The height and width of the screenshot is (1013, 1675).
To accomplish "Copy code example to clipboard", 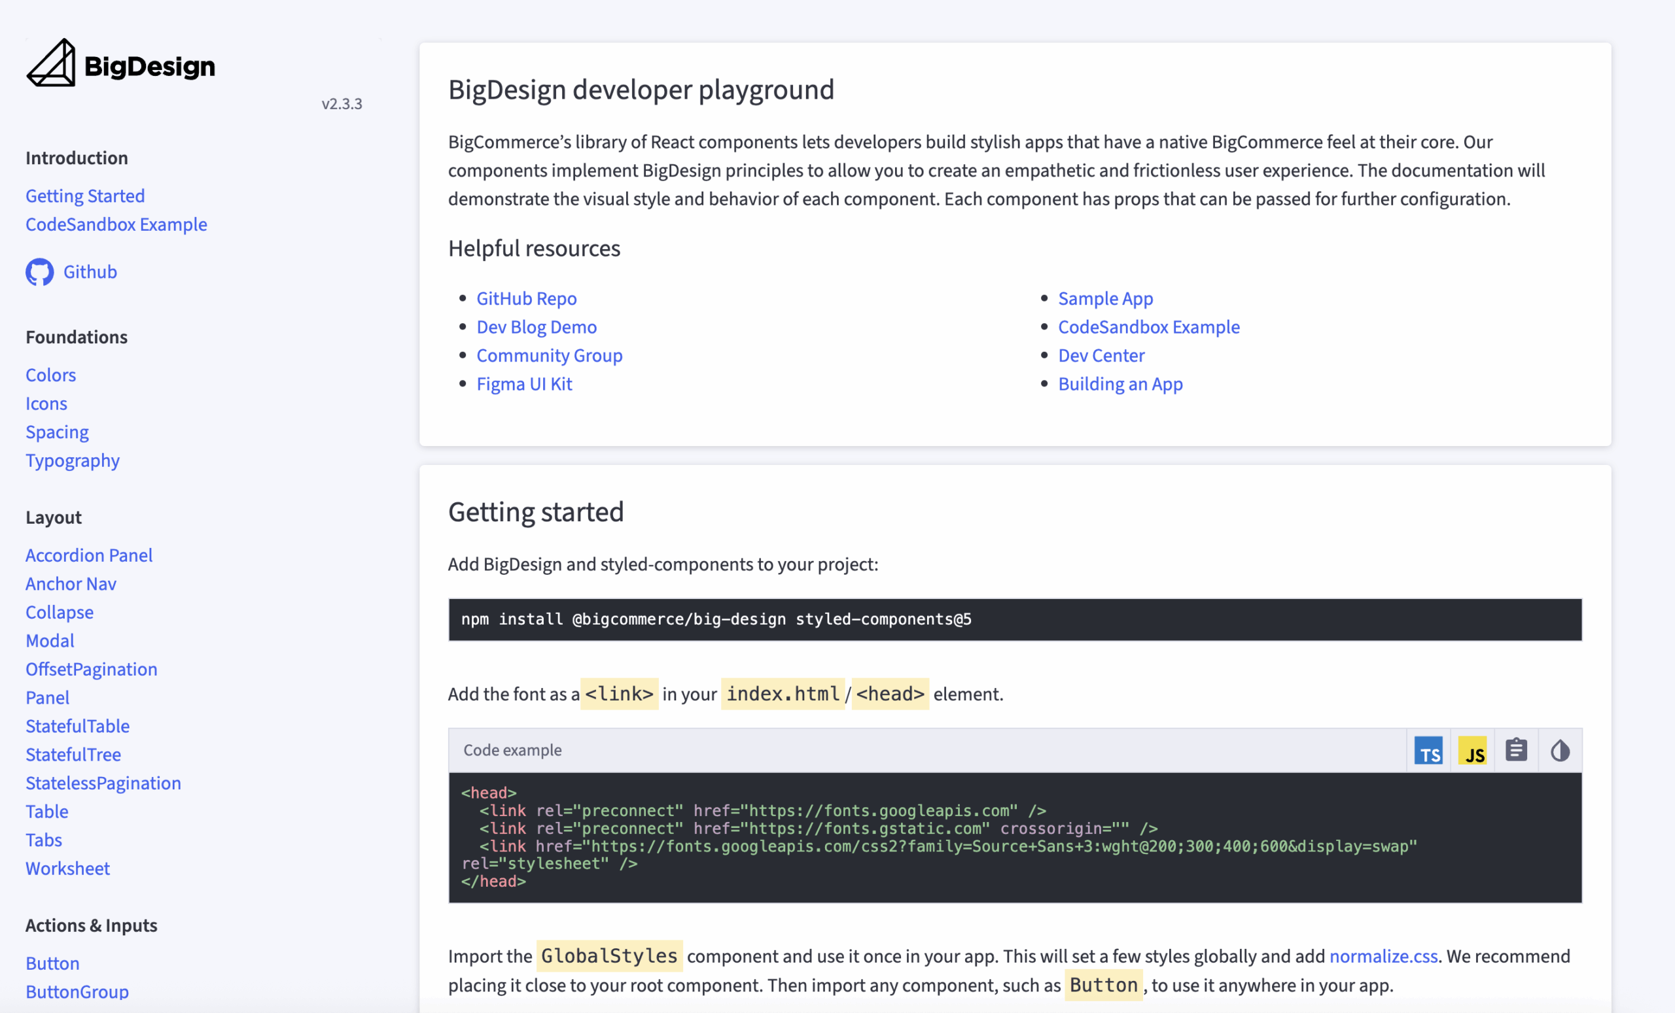I will point(1516,751).
